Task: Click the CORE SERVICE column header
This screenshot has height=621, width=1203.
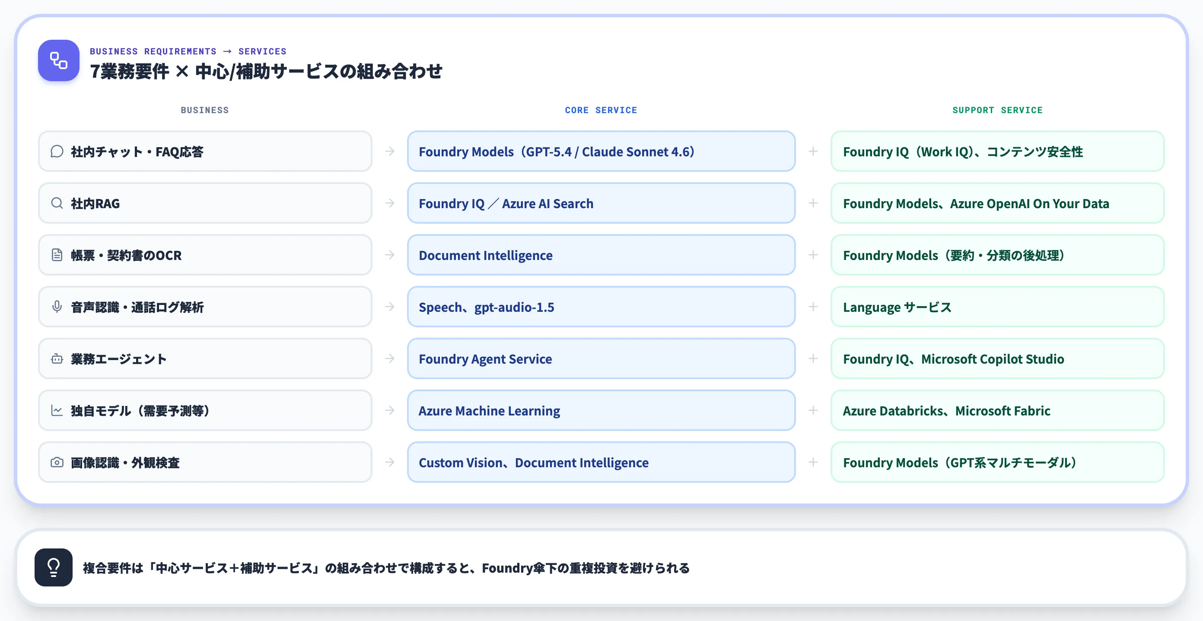Action: [601, 110]
